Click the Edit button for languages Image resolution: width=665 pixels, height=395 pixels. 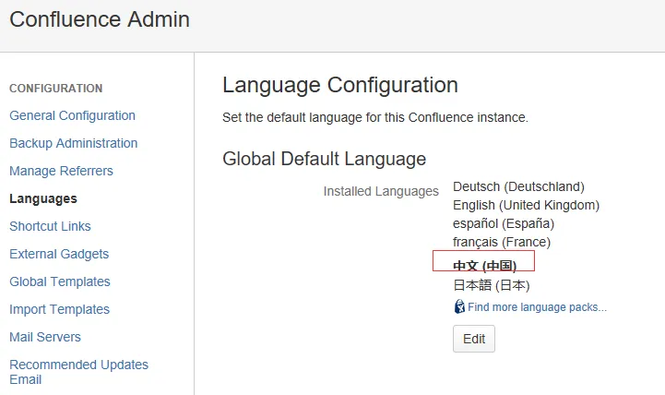474,339
